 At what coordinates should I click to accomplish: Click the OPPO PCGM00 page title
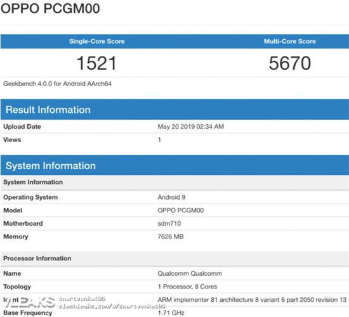tap(50, 9)
